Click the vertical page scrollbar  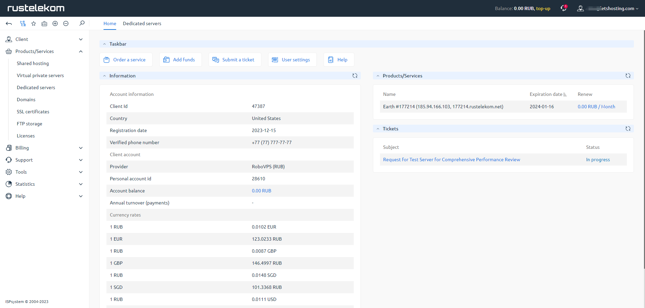point(644,149)
